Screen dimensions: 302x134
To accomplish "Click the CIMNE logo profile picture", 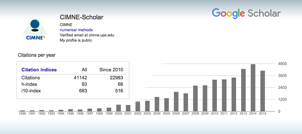I will tap(35, 29).
